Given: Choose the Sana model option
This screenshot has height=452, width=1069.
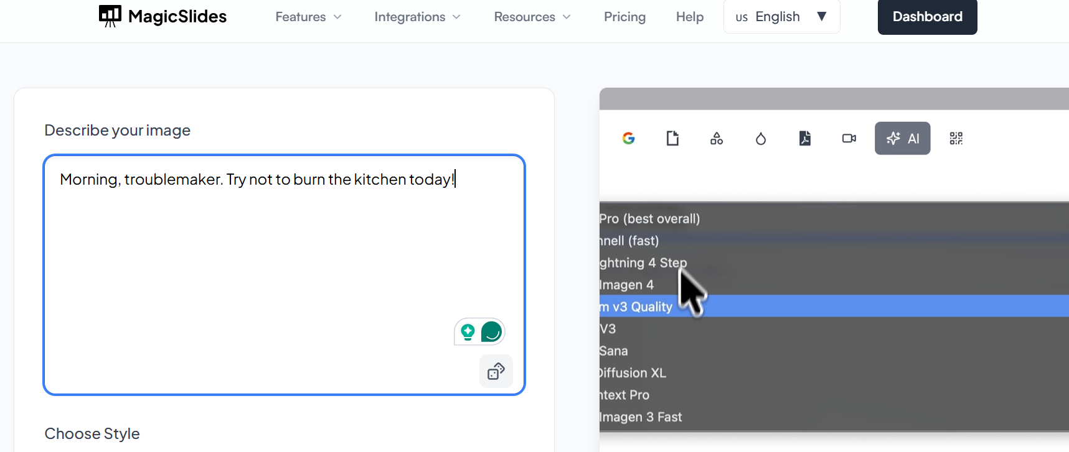Looking at the screenshot, I should point(614,351).
